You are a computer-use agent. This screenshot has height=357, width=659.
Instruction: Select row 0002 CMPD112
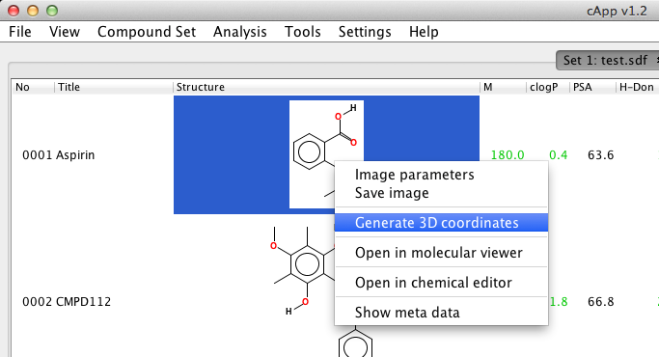67,301
